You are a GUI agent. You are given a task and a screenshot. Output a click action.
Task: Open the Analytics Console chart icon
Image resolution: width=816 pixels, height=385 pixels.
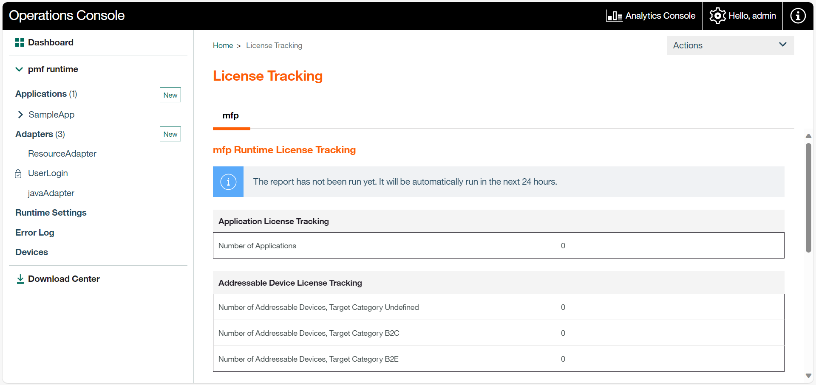(613, 15)
